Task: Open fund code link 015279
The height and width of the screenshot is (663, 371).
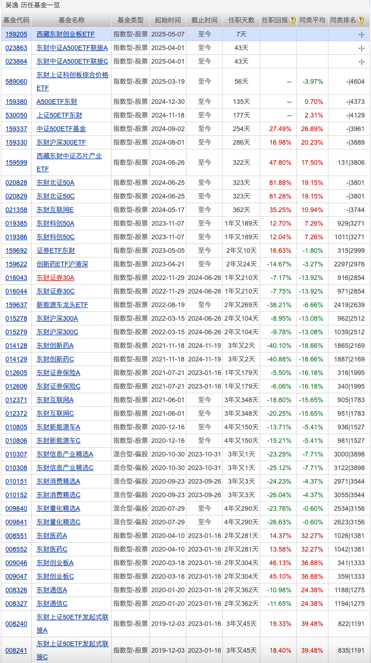Action: [16, 332]
